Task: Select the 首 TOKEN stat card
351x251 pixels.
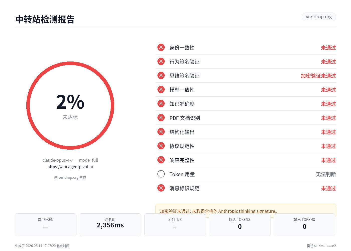Action: tap(46, 225)
